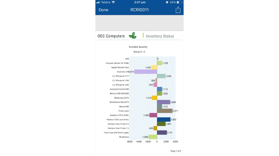Click the CAR category label

point(127,59)
